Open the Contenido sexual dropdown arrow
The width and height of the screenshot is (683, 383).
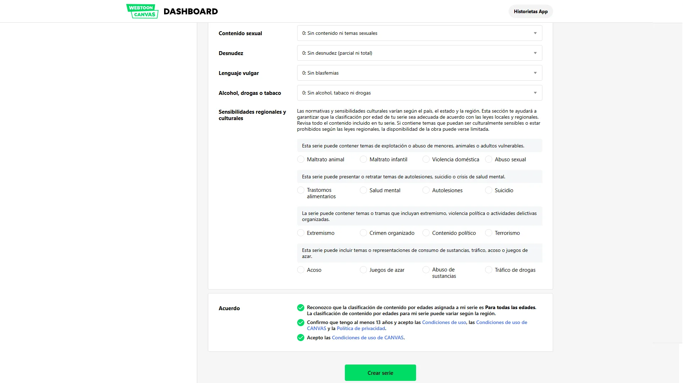click(x=535, y=33)
